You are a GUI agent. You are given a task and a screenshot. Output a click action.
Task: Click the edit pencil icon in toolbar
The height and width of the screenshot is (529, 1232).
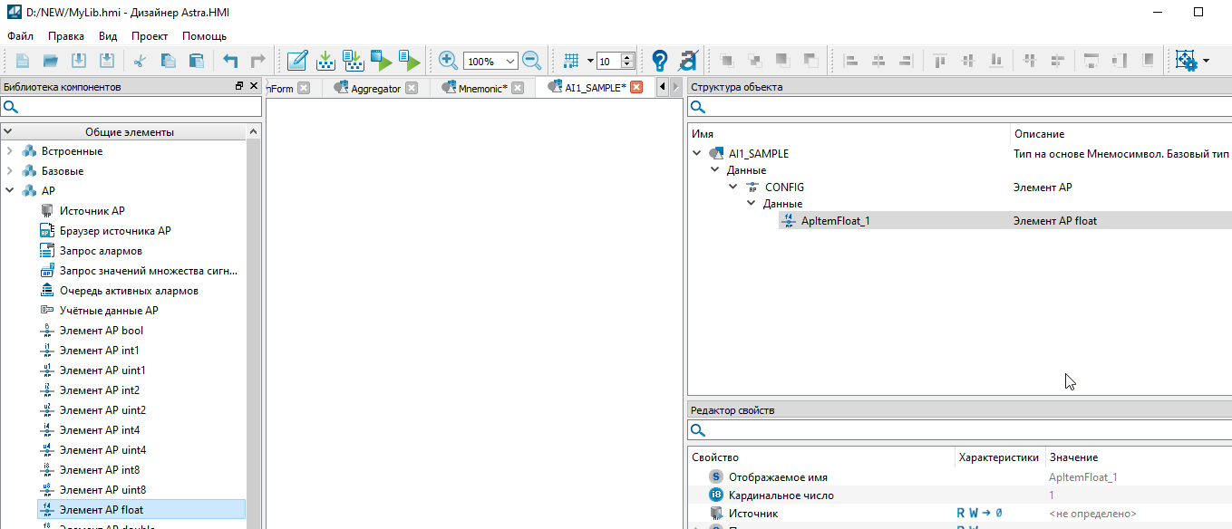click(296, 61)
